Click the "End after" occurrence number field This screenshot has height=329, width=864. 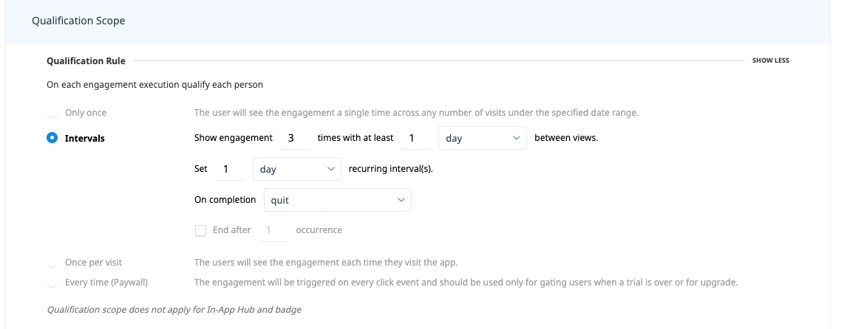click(272, 230)
